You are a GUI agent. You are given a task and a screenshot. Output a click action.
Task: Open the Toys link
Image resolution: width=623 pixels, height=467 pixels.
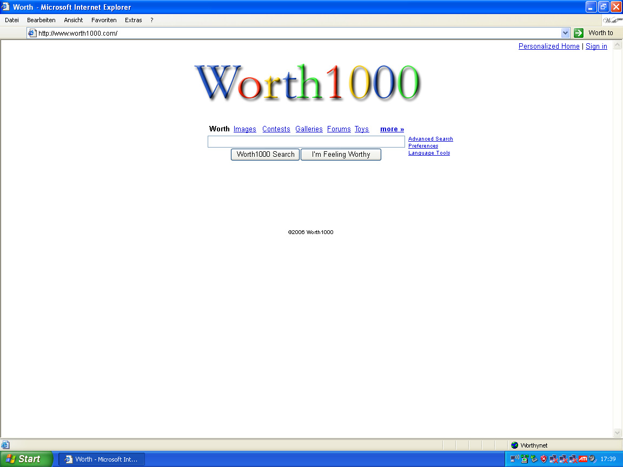pos(362,129)
